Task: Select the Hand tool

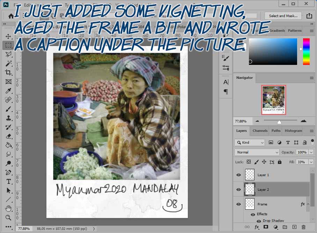Action: pyautogui.click(x=8, y=209)
